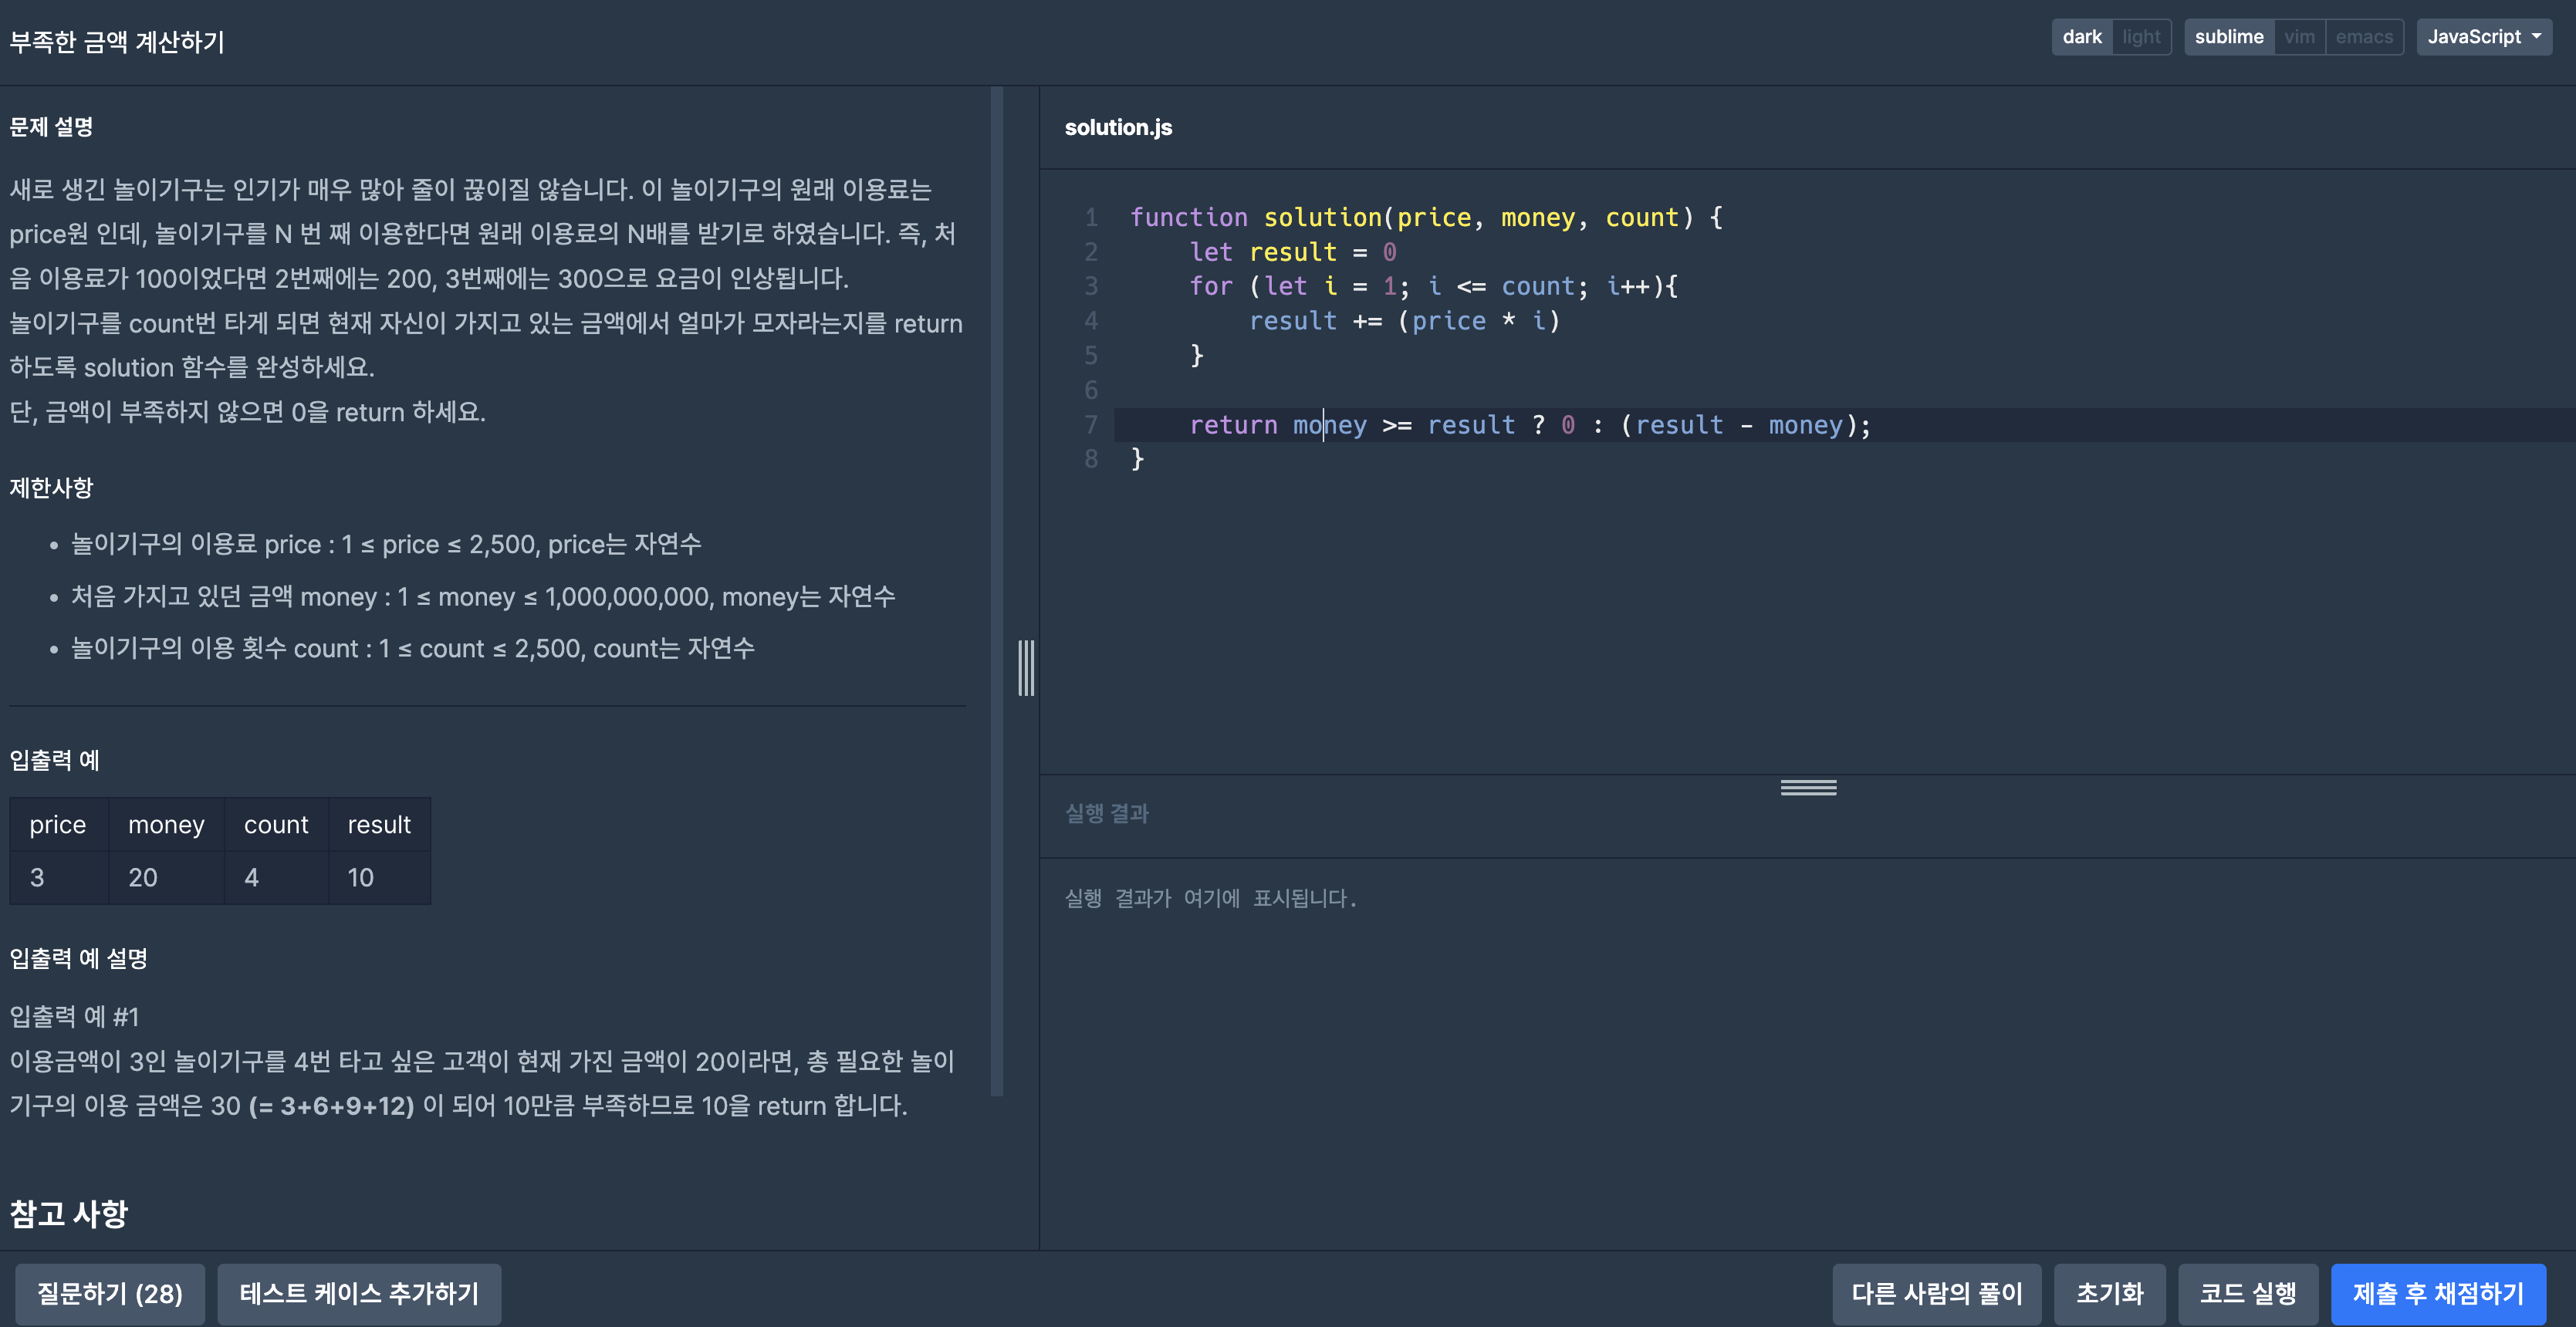Run code with 코드 실행 button
This screenshot has height=1327, width=2576.
point(2247,1293)
